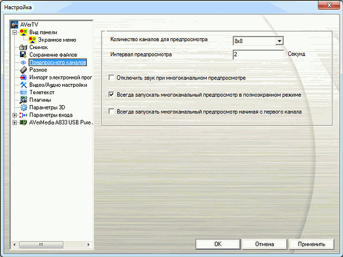Open Снимок settings page
Screen dimensions: 343x257
[38, 47]
